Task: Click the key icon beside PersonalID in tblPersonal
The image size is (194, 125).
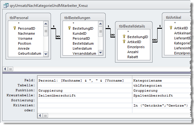Action: [14, 28]
